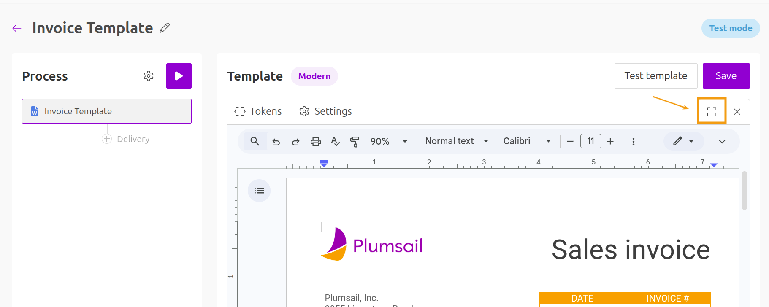Click the Test template button

coord(655,76)
